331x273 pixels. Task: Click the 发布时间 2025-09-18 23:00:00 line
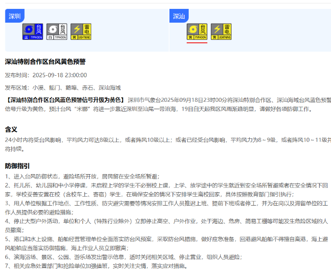point(46,75)
